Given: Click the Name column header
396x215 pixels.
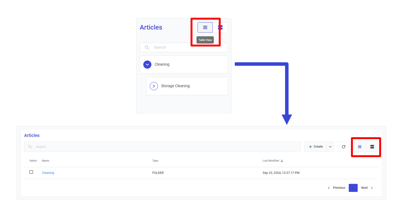Looking at the screenshot, I should [45, 161].
